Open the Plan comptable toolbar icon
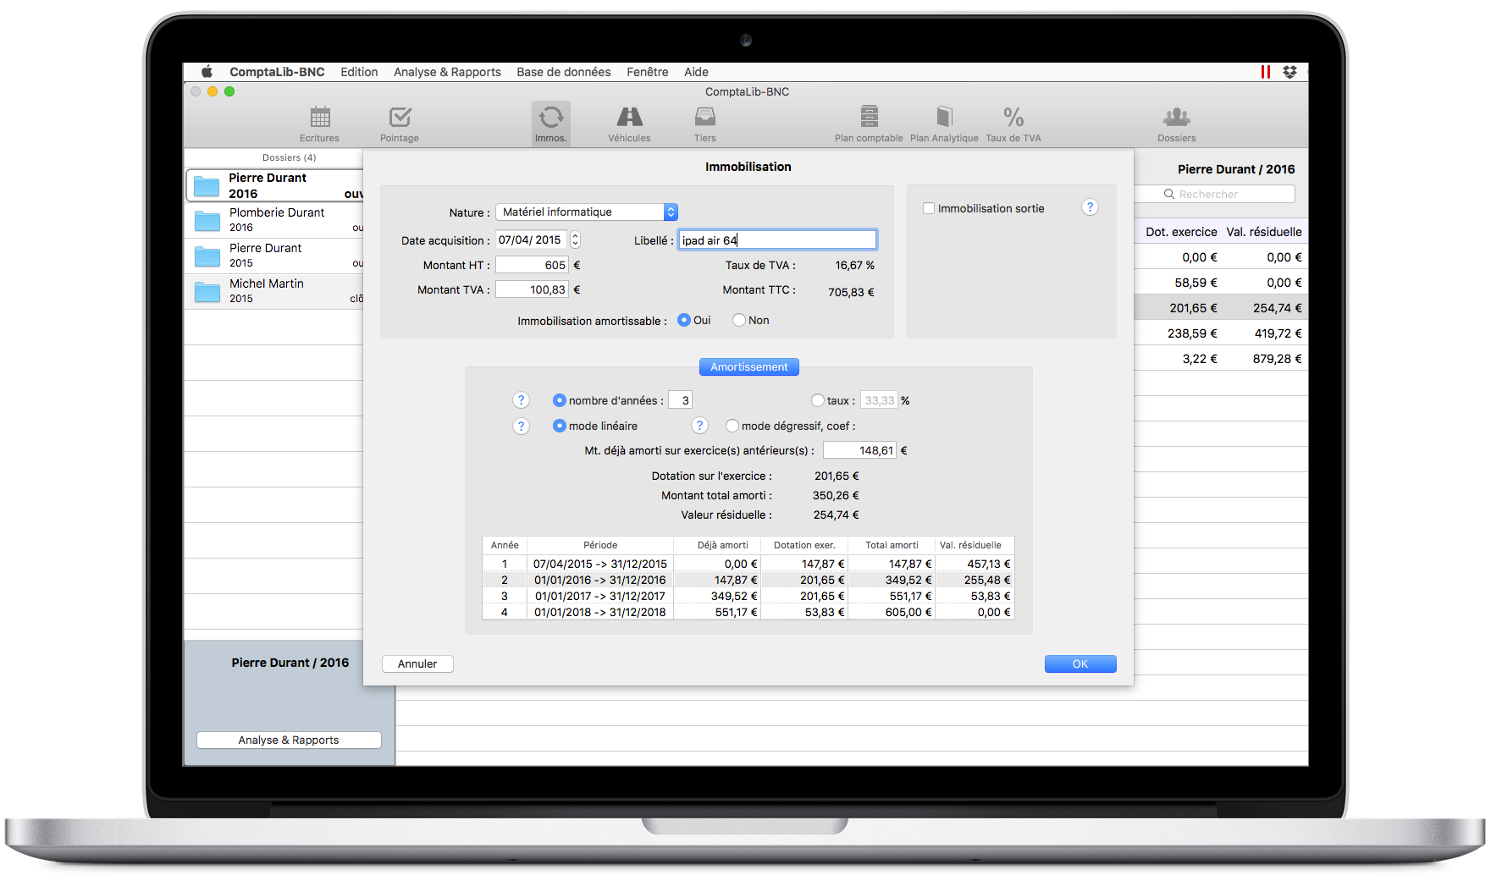This screenshot has width=1491, height=881. (869, 124)
